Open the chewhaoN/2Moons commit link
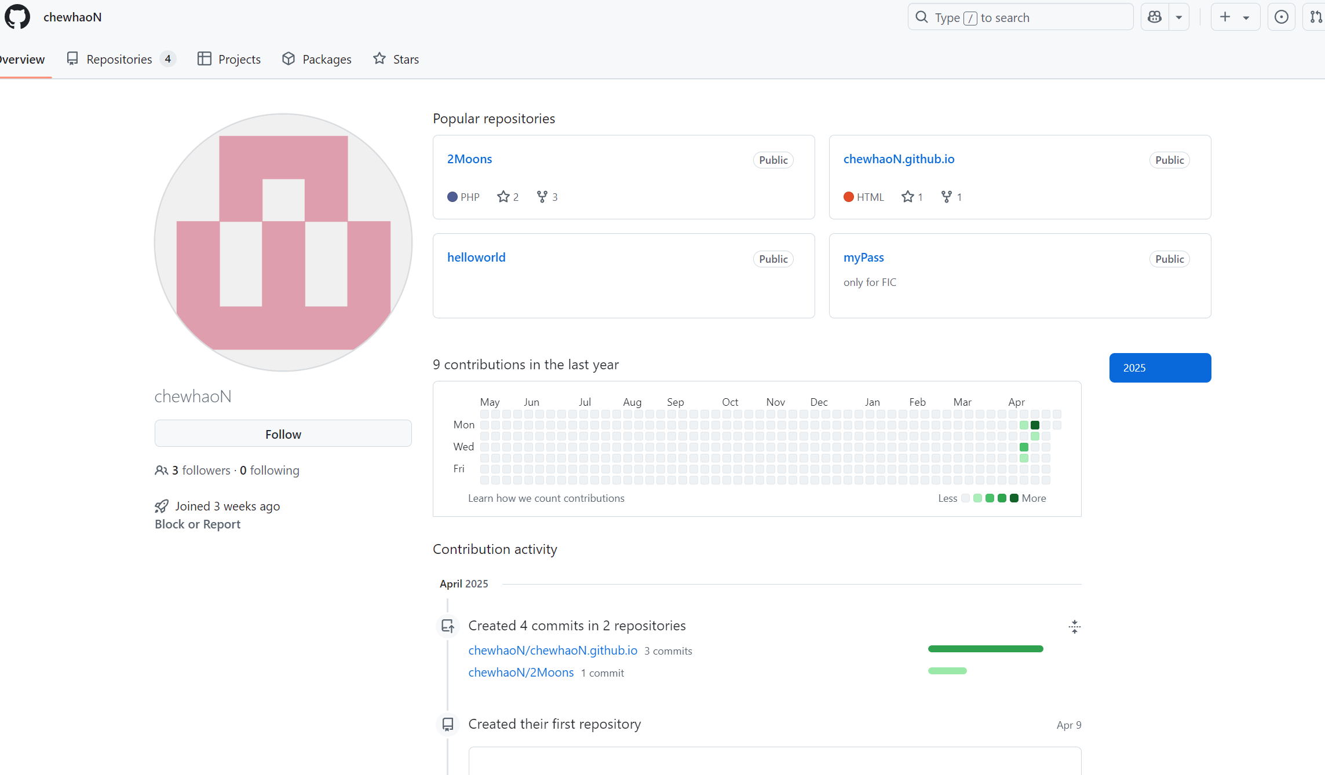Image resolution: width=1325 pixels, height=775 pixels. pos(521,672)
